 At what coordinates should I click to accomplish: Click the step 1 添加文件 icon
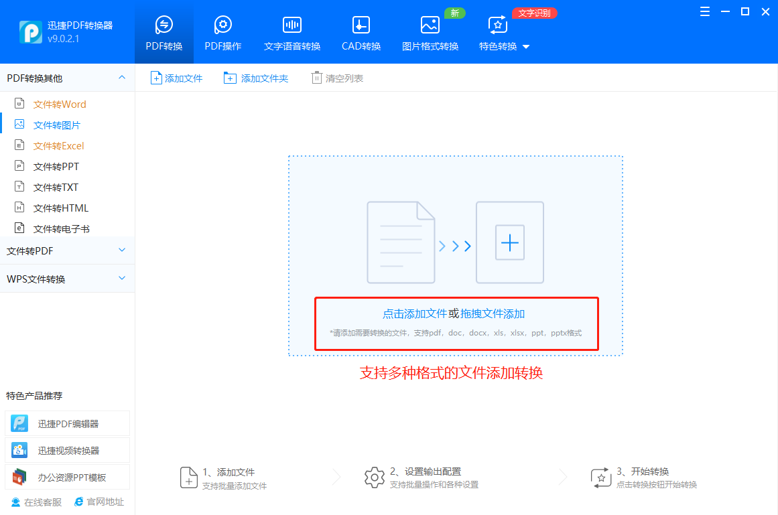click(188, 477)
